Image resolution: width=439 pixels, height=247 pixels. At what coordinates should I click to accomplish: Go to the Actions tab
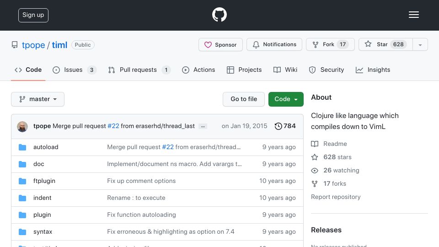(x=198, y=70)
